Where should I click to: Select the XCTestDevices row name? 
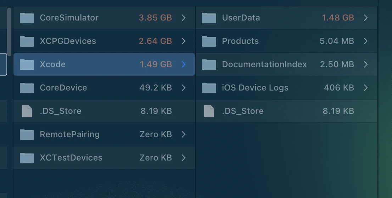71,158
